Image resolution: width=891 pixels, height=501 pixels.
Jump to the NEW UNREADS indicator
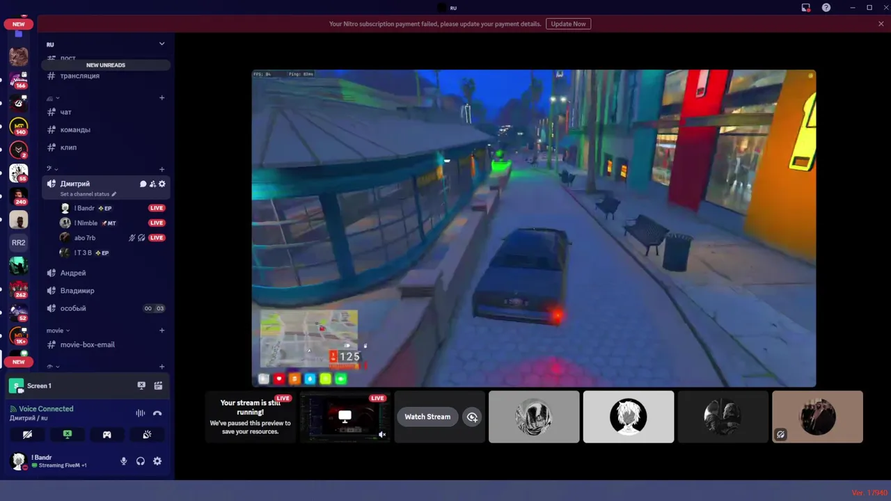point(106,65)
